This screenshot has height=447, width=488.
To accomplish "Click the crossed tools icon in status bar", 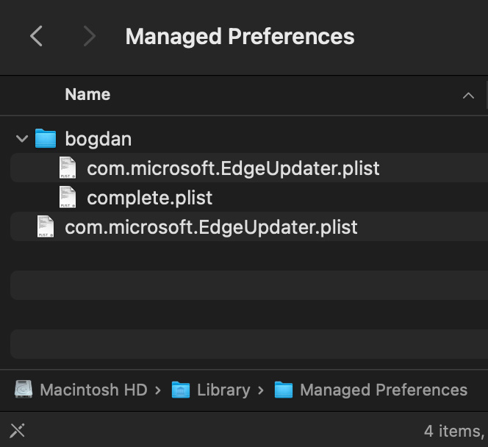I will tap(18, 431).
